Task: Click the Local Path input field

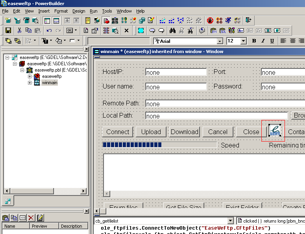Action: tap(216, 116)
